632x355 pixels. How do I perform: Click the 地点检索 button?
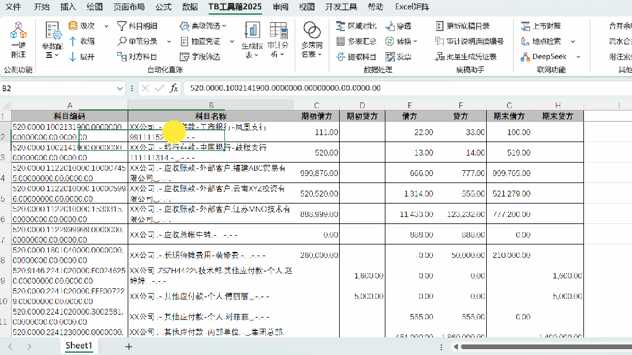pyautogui.click(x=541, y=41)
